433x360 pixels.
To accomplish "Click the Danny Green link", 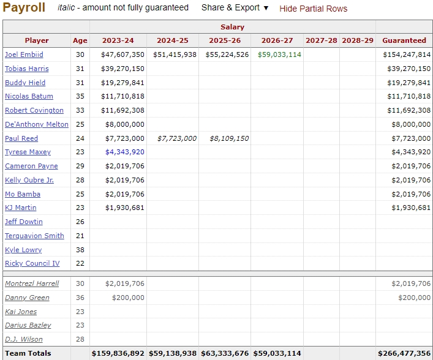I will pos(27,298).
